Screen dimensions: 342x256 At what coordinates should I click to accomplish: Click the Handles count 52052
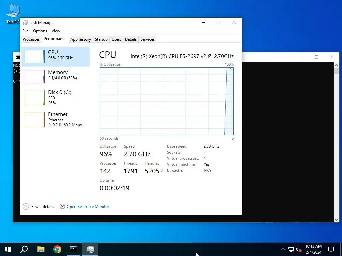point(154,171)
